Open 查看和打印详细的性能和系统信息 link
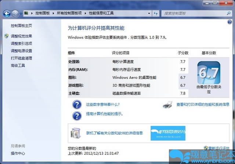The image size is (235, 164). pyautogui.click(x=203, y=104)
